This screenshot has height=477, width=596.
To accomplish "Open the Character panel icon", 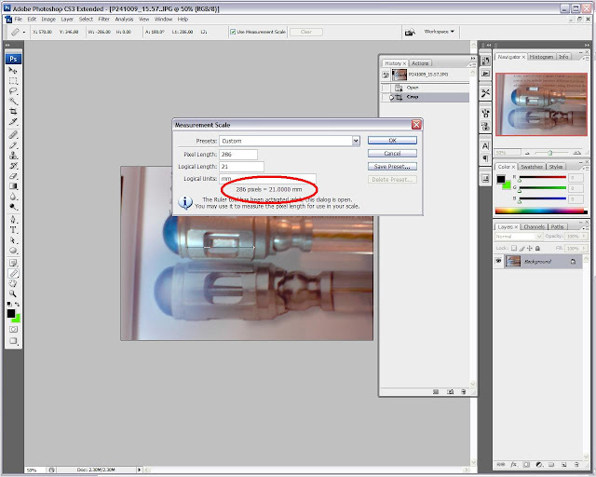I will (x=485, y=146).
